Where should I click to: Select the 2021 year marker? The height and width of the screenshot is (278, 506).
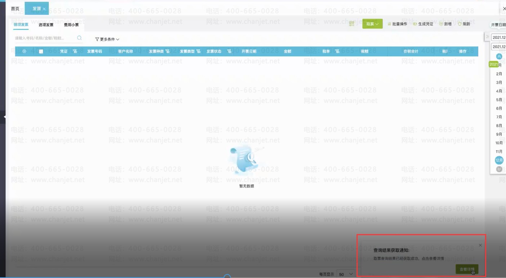[x=493, y=64]
